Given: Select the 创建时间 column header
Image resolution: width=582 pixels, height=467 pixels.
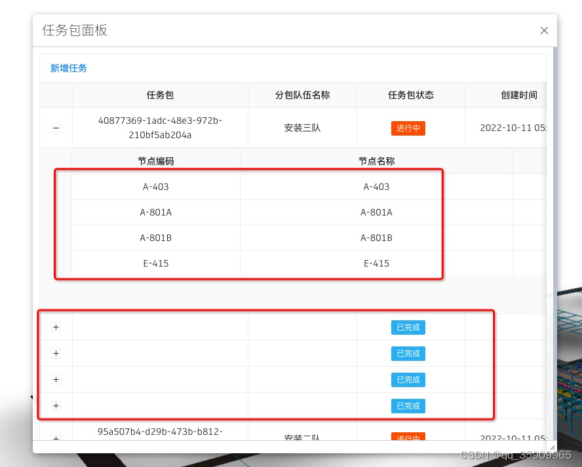Looking at the screenshot, I should (519, 95).
